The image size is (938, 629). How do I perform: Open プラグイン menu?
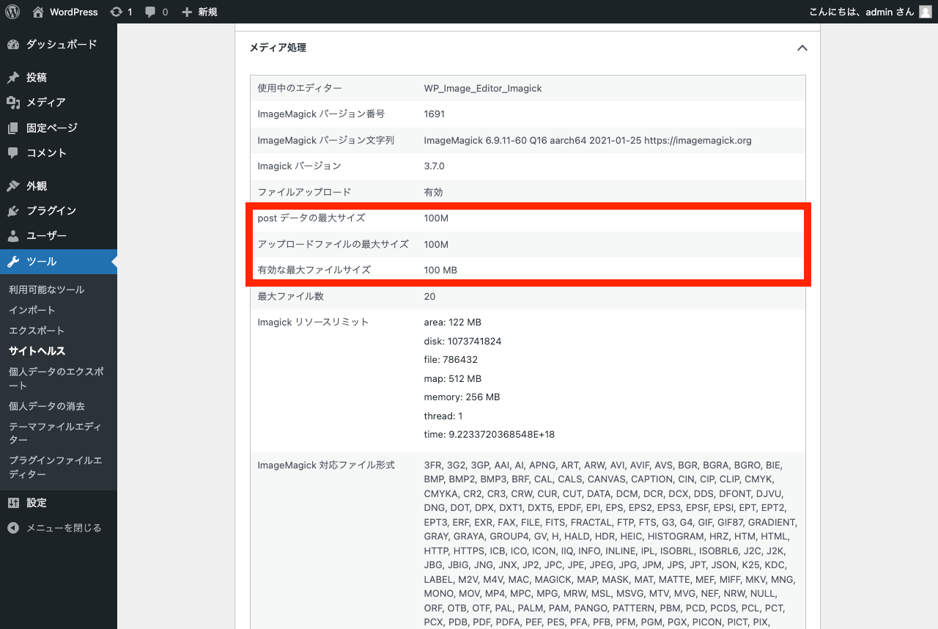pos(59,210)
